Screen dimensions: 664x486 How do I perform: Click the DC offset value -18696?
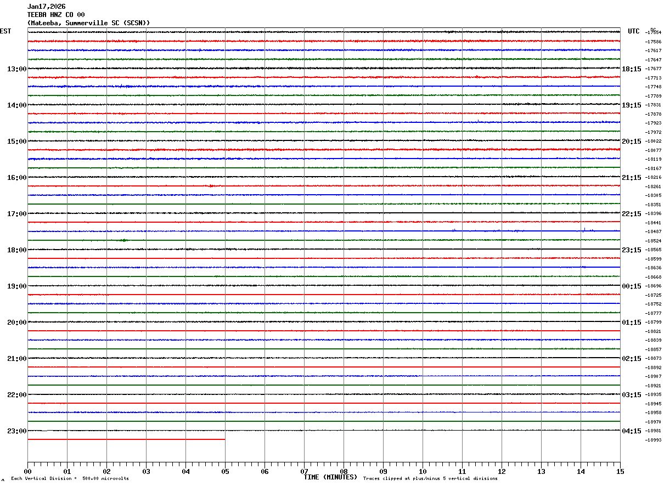tap(653, 286)
